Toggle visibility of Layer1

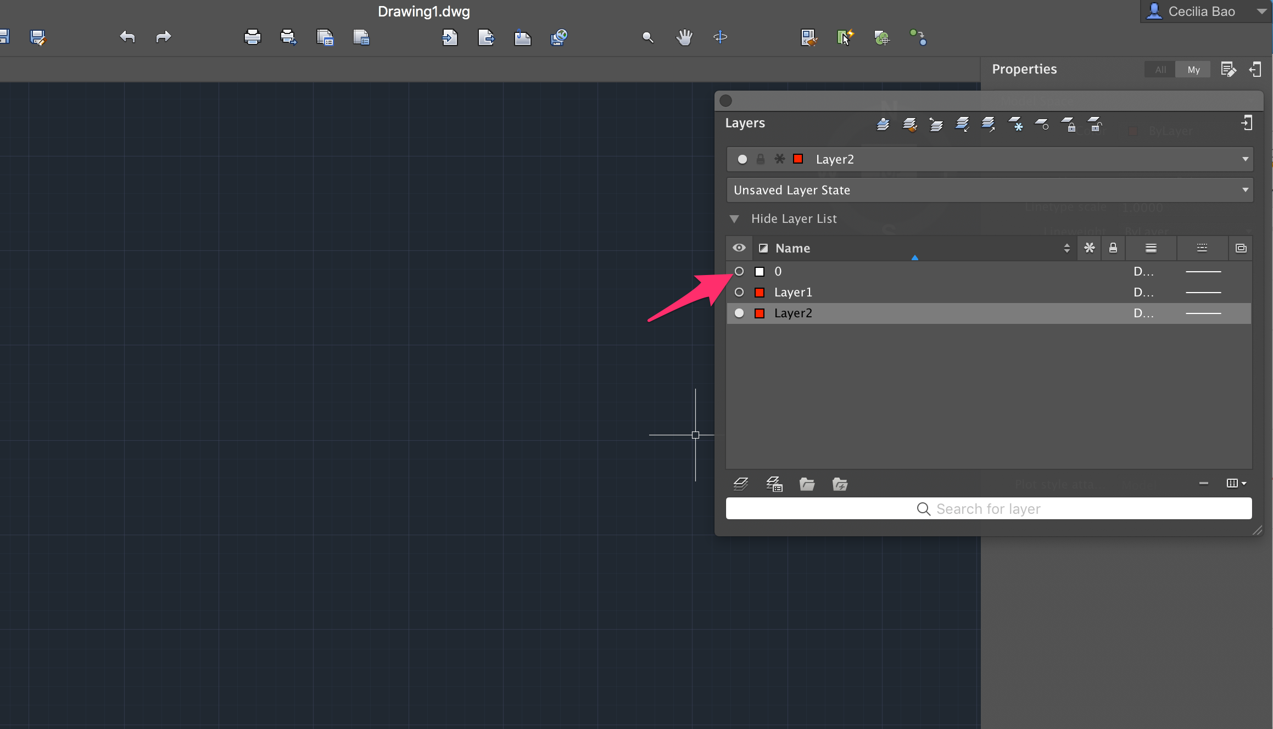pos(739,292)
